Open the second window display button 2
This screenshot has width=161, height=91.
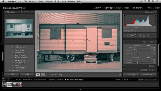8,80
